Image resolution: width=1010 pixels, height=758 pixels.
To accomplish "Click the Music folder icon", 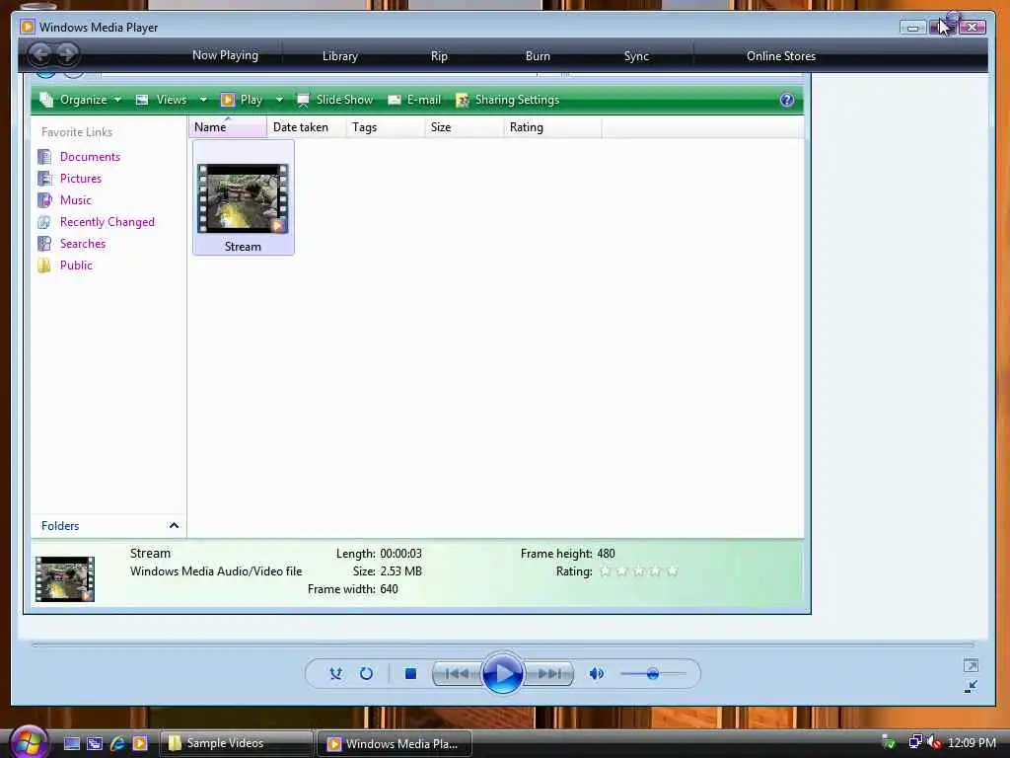I will (x=44, y=200).
